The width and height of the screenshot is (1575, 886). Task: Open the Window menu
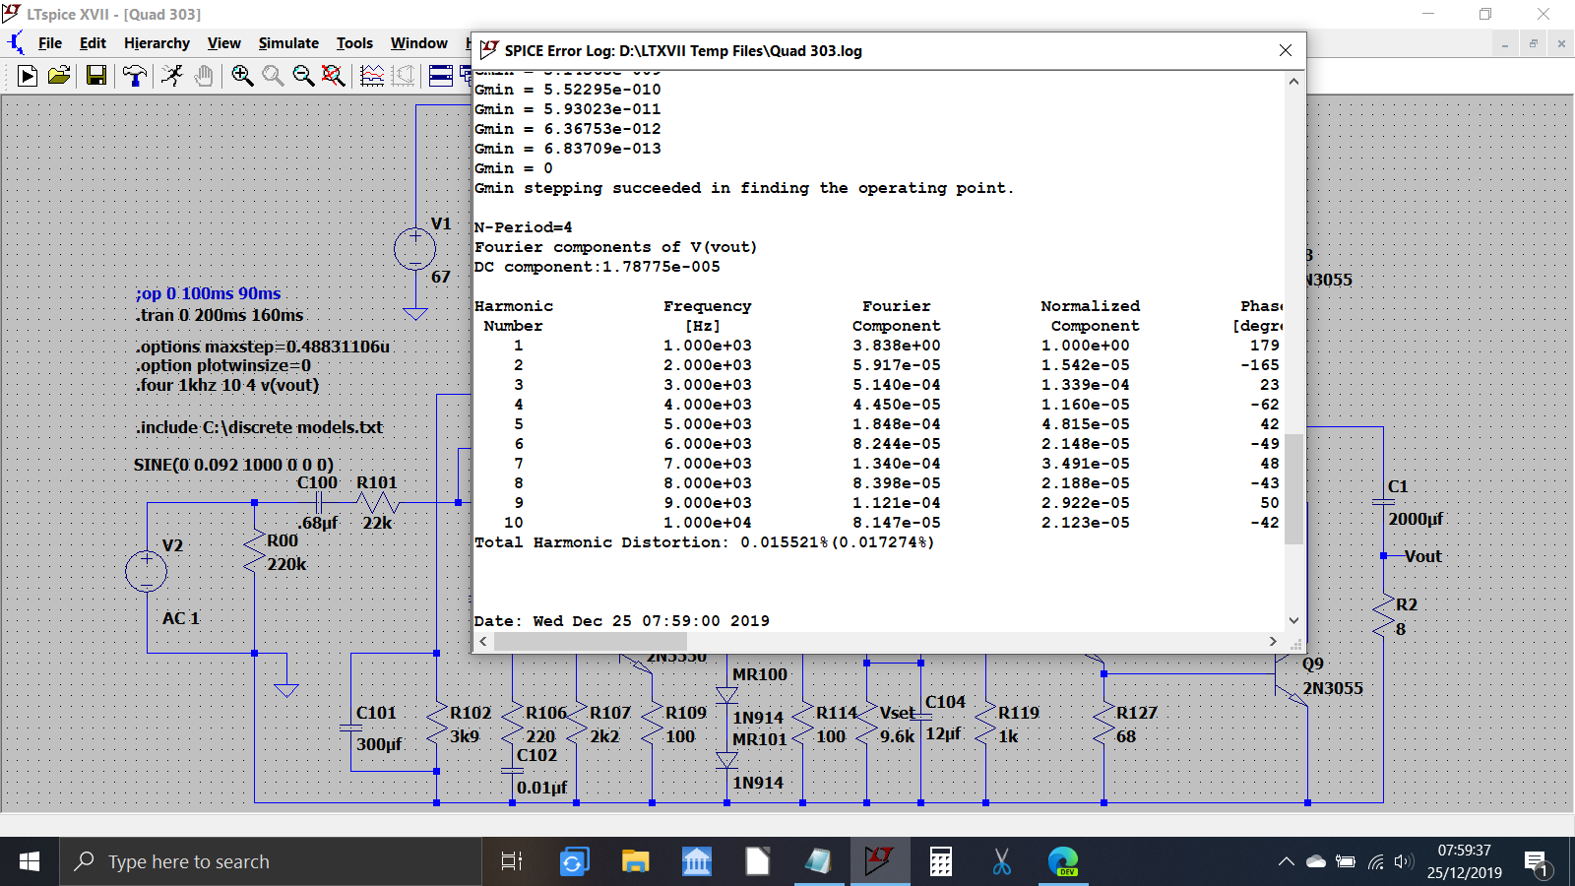point(418,43)
